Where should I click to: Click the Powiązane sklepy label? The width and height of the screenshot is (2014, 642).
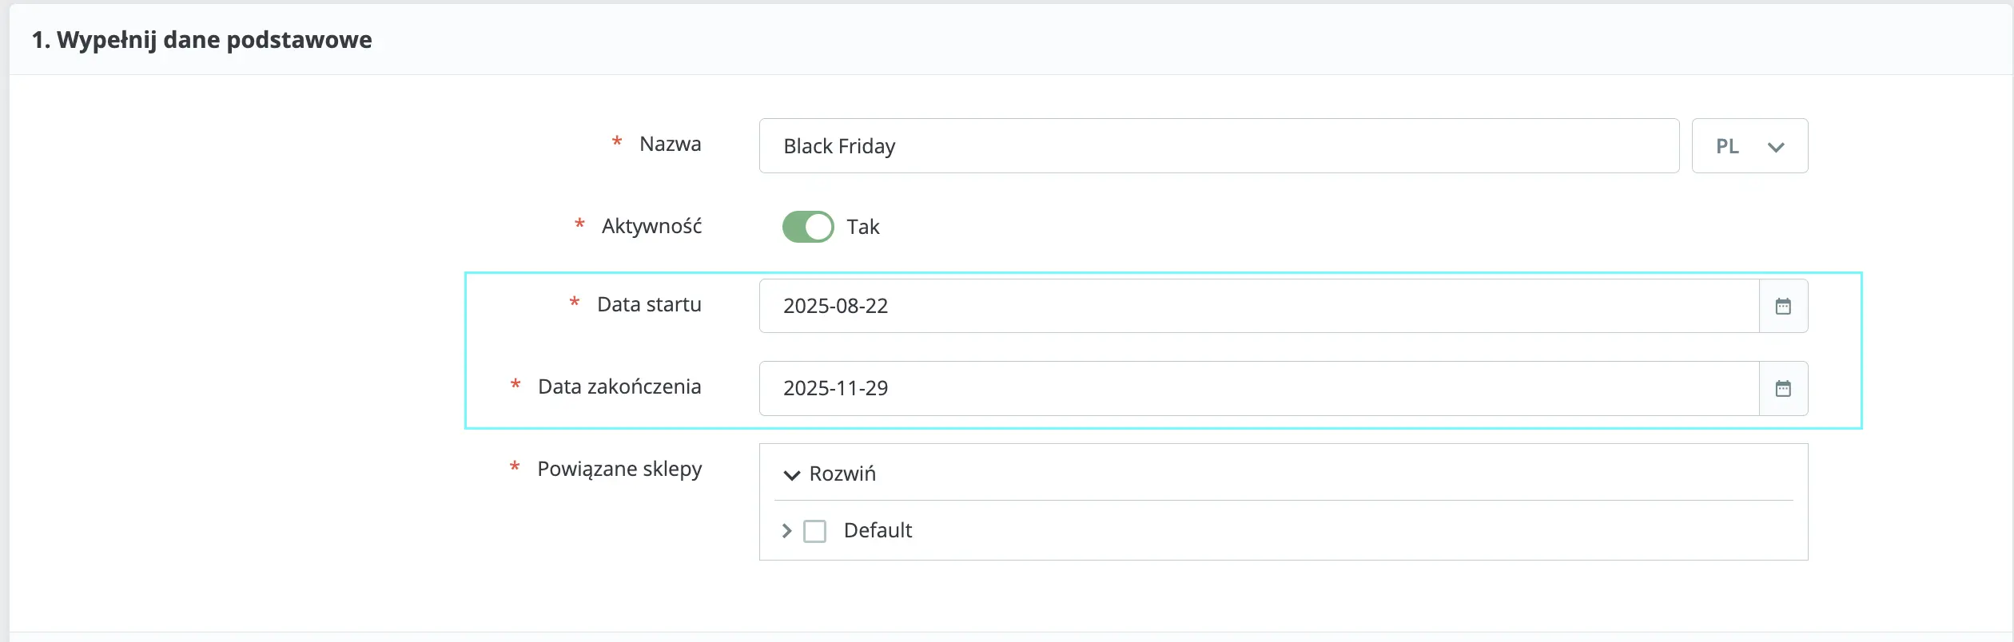[619, 469]
